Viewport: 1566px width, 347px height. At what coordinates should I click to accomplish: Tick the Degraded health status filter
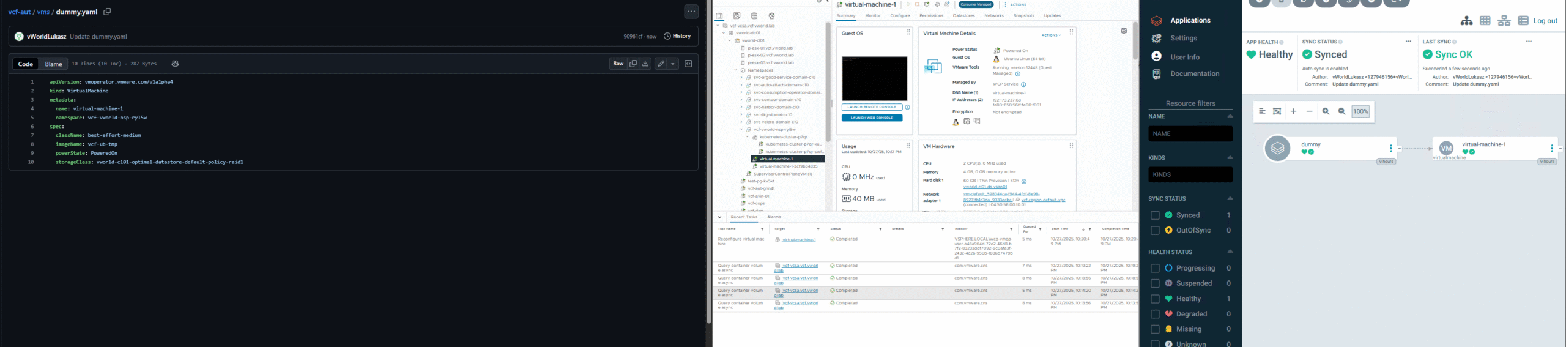pyautogui.click(x=1155, y=314)
